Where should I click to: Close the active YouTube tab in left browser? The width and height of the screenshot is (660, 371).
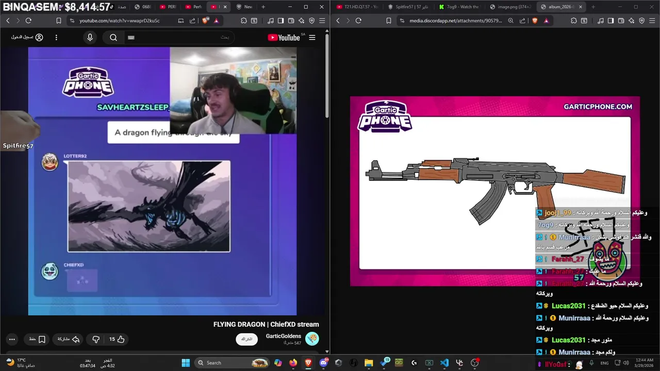click(225, 7)
